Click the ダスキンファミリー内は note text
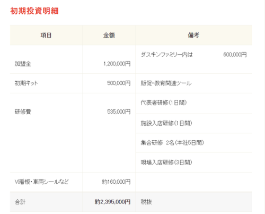265x214 pixels. [x=167, y=55]
